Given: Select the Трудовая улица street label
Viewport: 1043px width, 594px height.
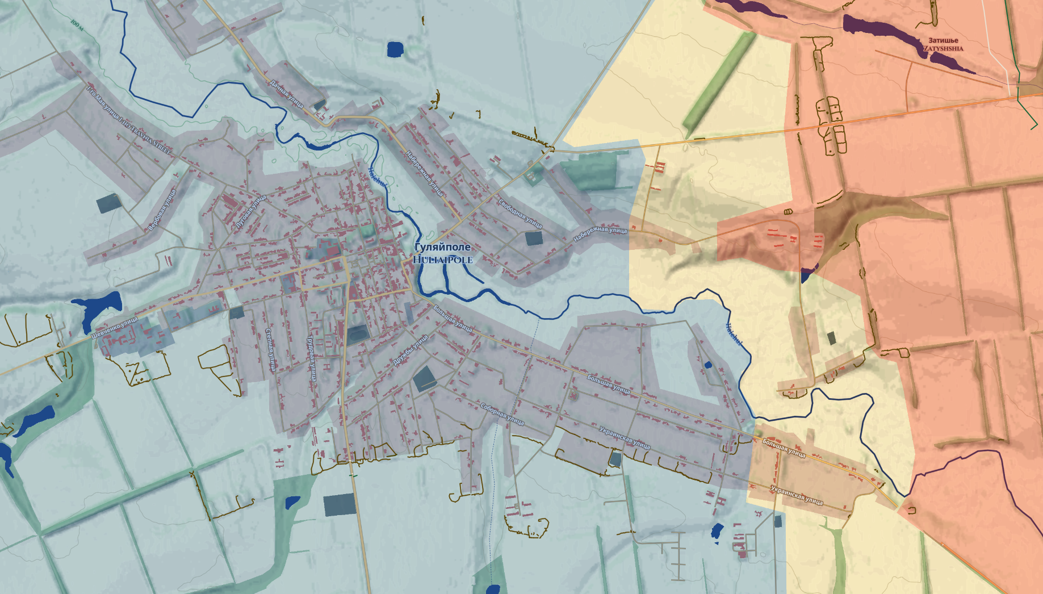Looking at the screenshot, I should [311, 358].
